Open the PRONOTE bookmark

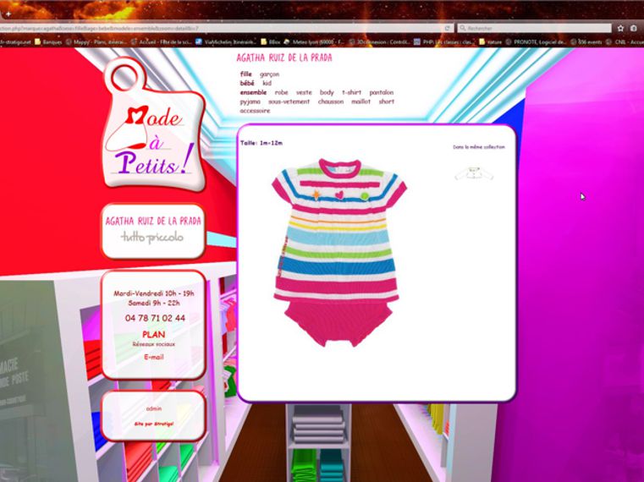point(536,42)
